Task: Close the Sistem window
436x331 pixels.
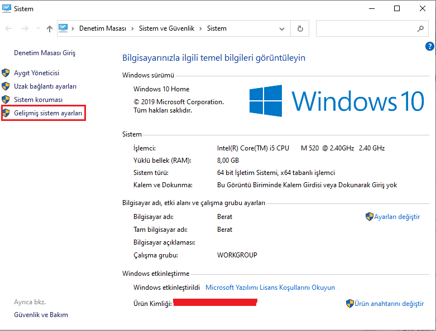Action: [423, 8]
